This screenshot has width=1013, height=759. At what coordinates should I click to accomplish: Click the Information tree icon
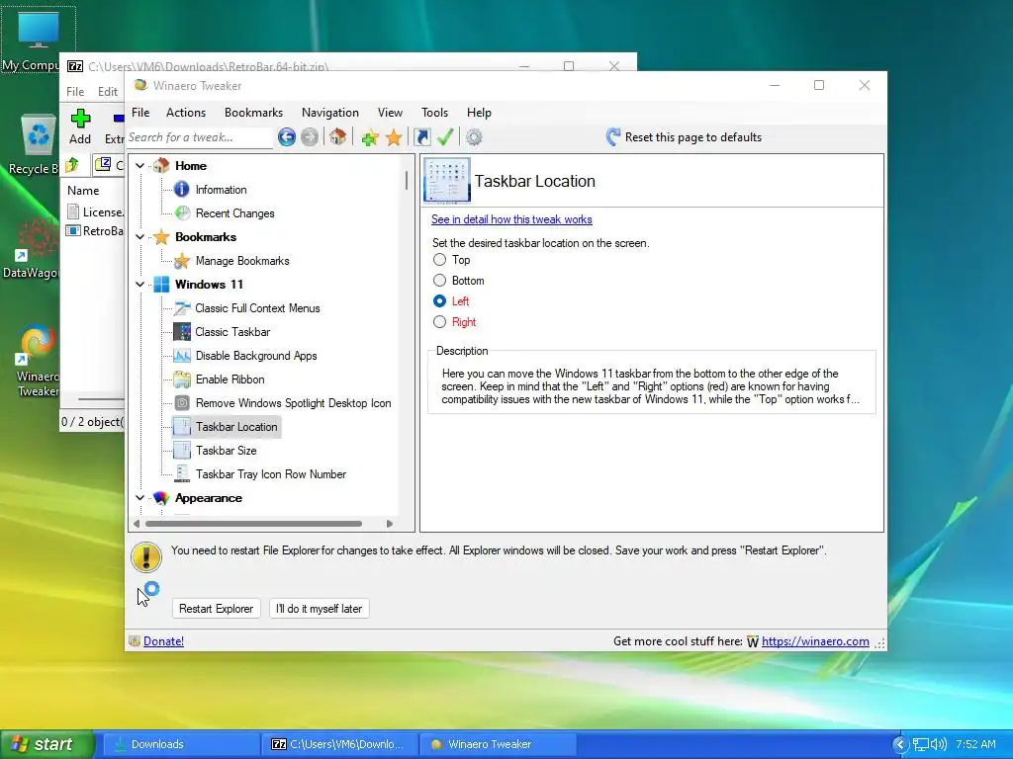tap(182, 189)
